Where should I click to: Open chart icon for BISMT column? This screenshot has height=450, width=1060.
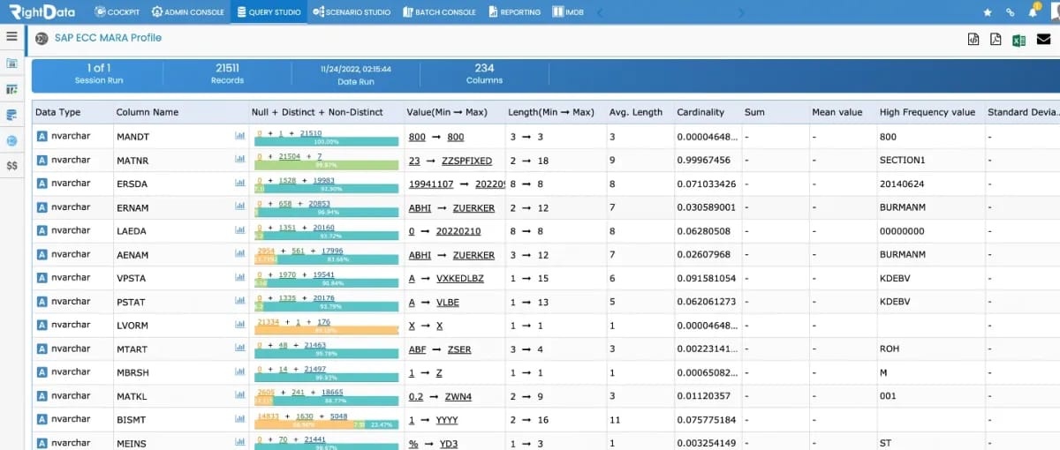239,418
